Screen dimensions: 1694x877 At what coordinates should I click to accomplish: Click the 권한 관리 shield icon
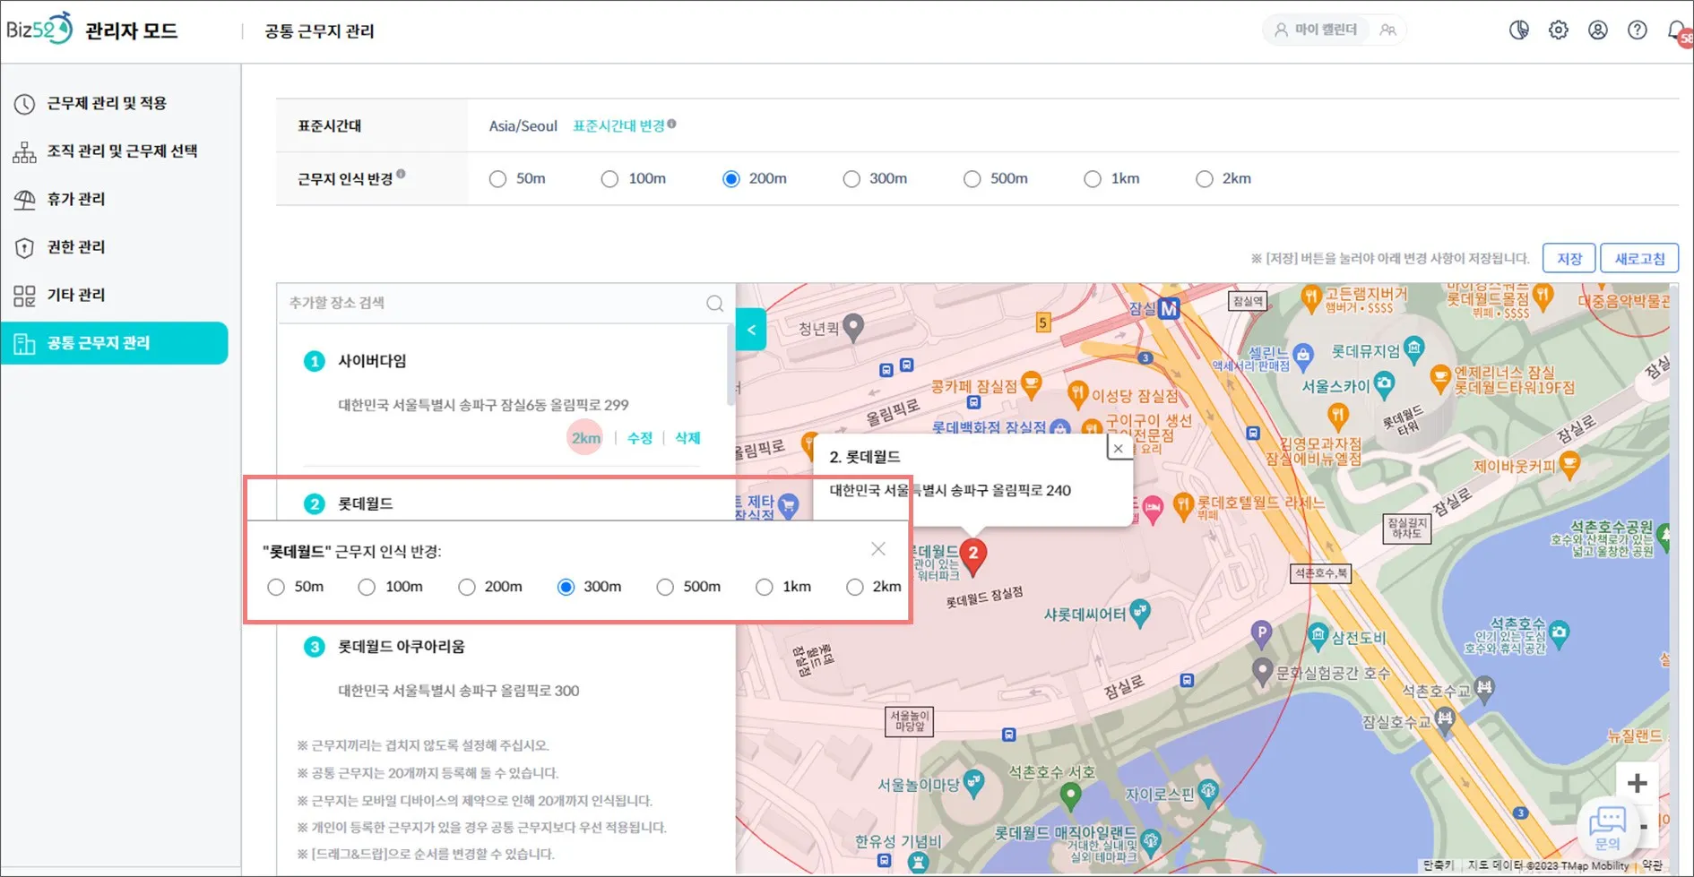click(24, 247)
